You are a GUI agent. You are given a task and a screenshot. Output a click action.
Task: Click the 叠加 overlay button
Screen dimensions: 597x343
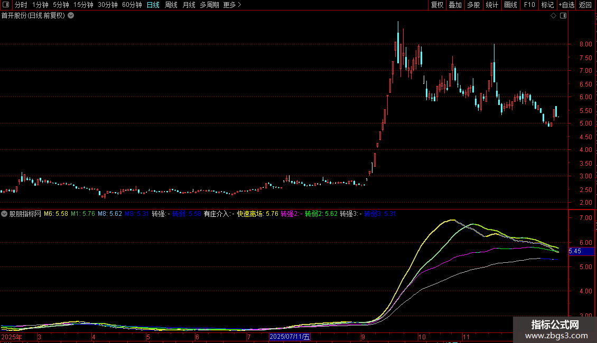pyautogui.click(x=455, y=5)
